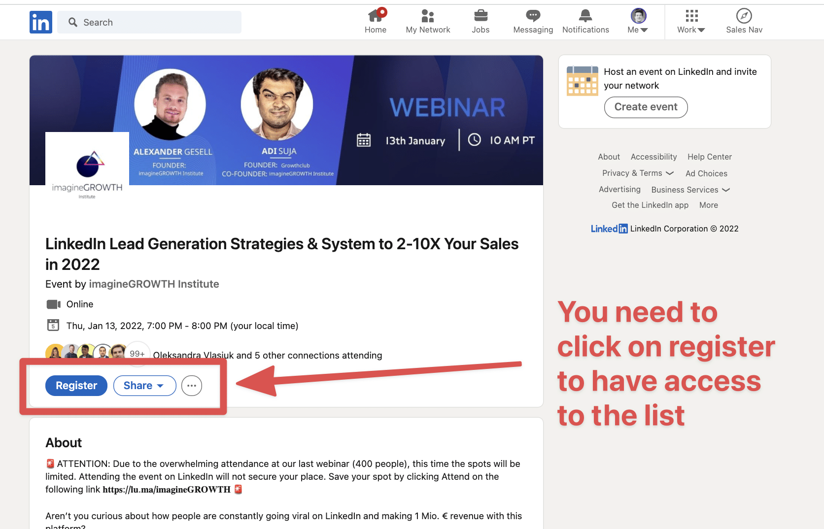Click the event title heading
This screenshot has width=824, height=529.
point(282,254)
